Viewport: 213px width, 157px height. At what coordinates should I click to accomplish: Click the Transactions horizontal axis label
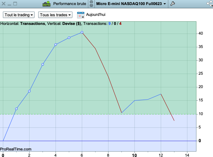(x=32, y=24)
